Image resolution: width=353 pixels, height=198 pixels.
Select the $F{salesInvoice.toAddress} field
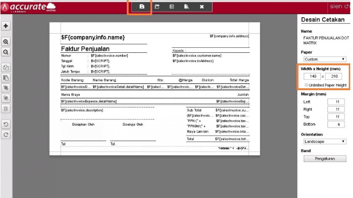[x=193, y=61]
